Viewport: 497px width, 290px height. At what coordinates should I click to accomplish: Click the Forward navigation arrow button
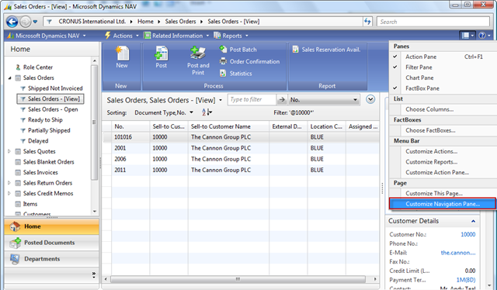[26, 22]
